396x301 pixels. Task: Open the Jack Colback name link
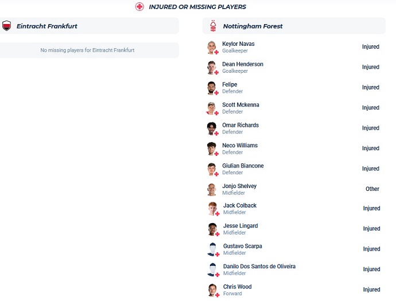coord(240,205)
